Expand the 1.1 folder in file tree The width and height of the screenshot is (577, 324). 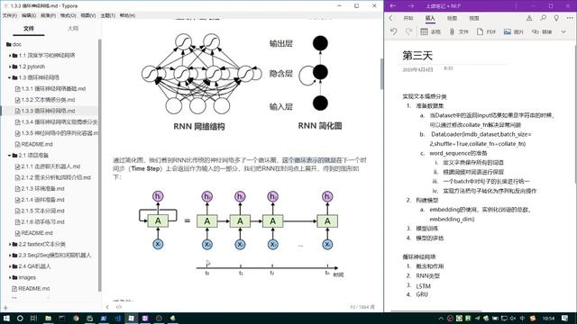tap(10, 56)
